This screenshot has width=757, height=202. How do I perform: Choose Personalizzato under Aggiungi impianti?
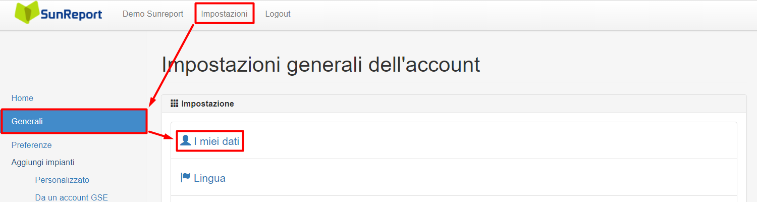coord(62,180)
